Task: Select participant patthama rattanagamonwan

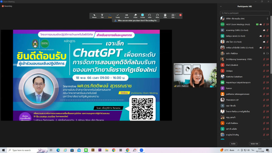Action: click(244, 94)
